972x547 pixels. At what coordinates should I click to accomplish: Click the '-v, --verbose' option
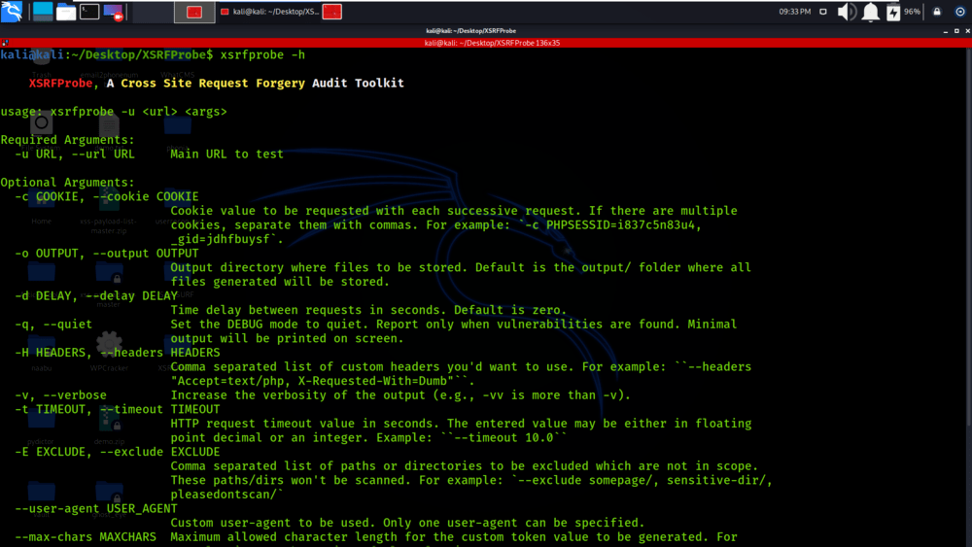pyautogui.click(x=60, y=395)
